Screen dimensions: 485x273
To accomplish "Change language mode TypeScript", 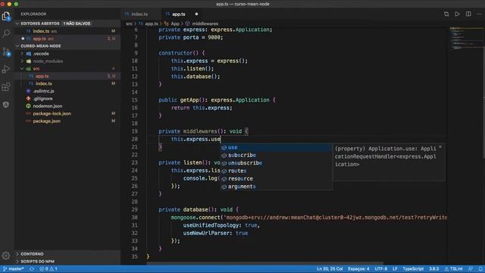I will (x=413, y=269).
